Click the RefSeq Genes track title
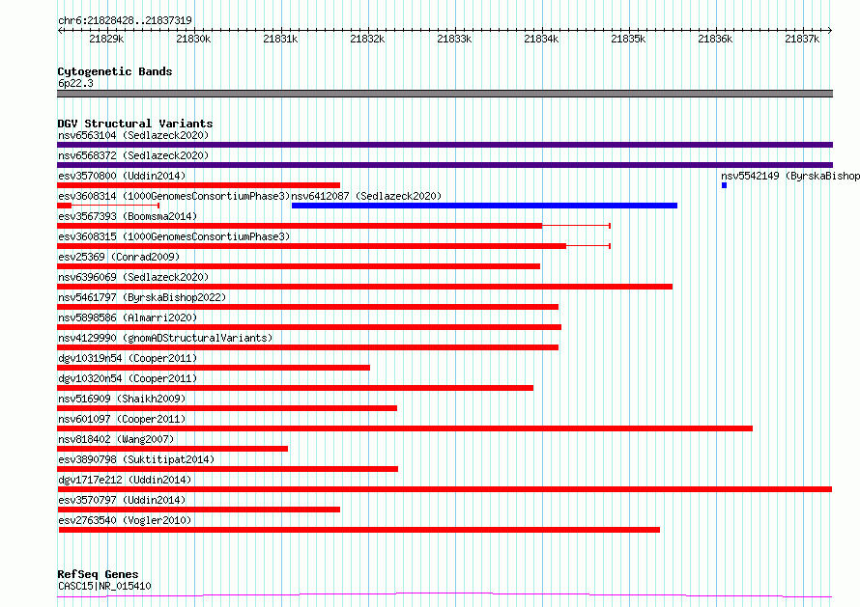Screen dimensions: 860x607 tap(98, 574)
